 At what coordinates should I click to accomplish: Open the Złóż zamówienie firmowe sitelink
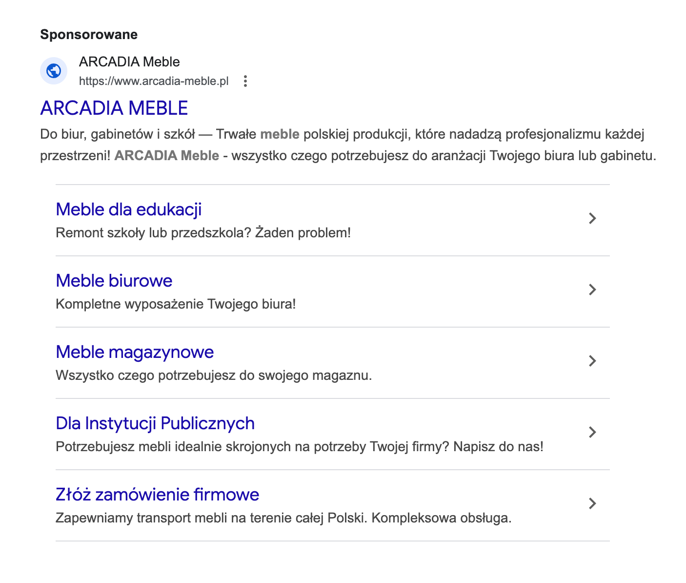[x=157, y=495]
